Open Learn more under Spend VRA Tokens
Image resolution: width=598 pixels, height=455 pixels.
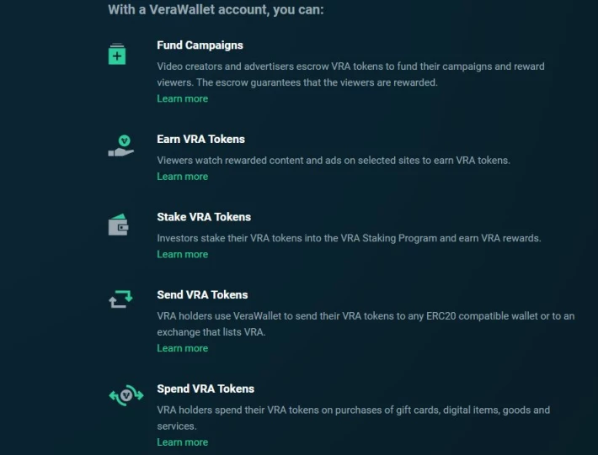click(182, 442)
